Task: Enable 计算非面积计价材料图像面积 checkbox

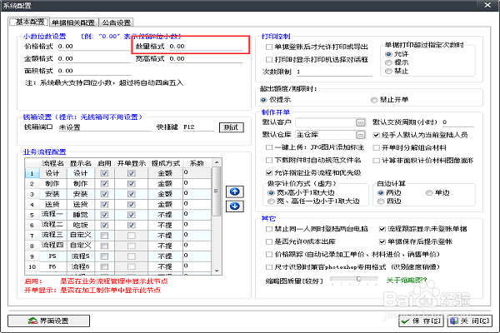Action: 377,161
